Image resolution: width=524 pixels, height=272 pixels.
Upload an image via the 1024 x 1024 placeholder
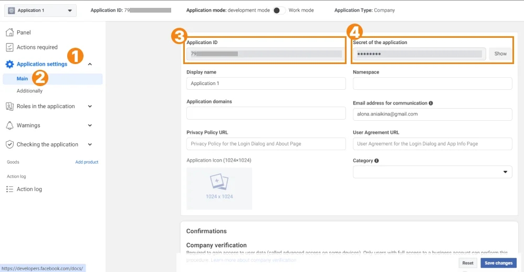219,189
